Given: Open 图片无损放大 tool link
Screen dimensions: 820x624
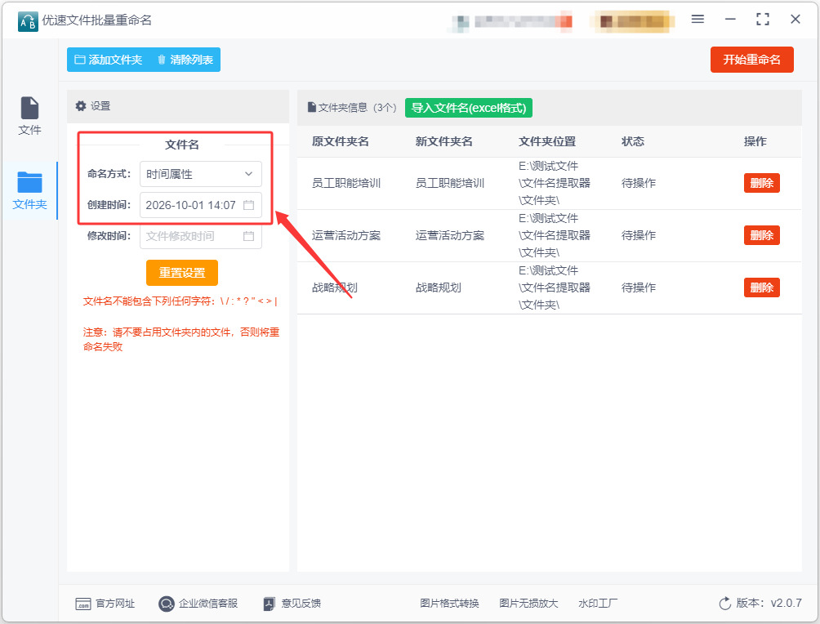Looking at the screenshot, I should pyautogui.click(x=528, y=603).
